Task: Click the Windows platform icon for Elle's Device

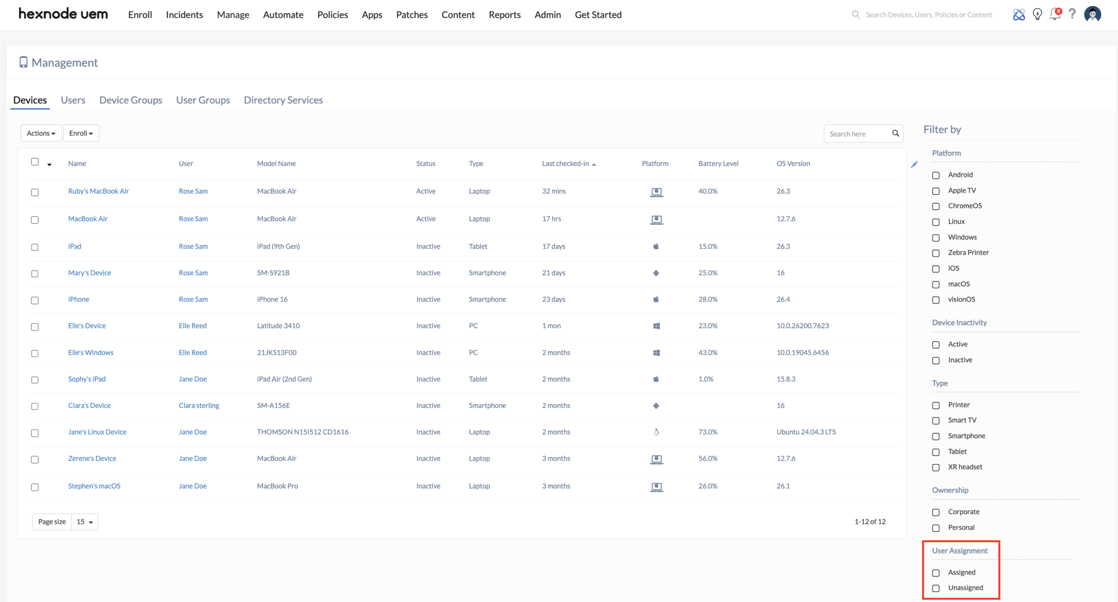Action: coord(656,326)
